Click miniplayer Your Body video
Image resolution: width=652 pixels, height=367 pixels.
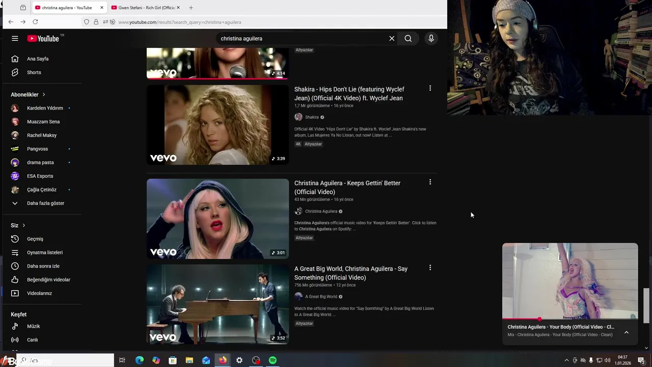pos(570,281)
